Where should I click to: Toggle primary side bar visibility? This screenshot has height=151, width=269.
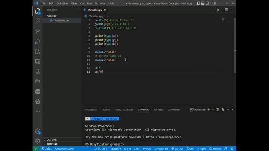click(x=198, y=3)
